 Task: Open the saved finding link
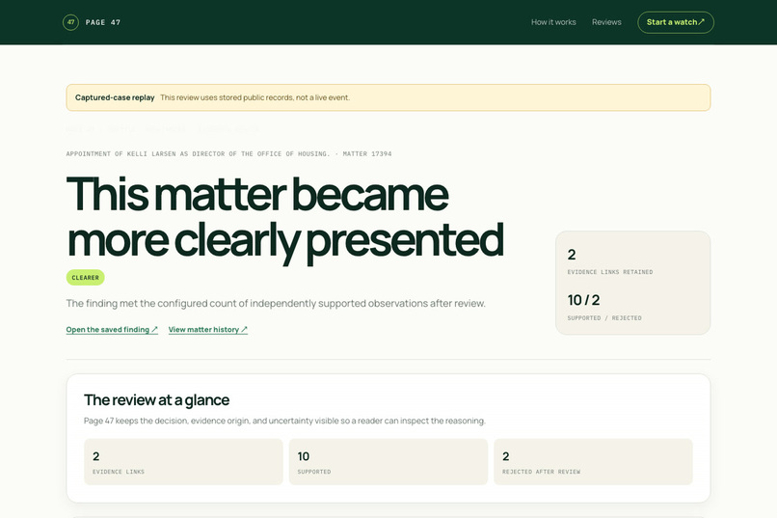click(x=112, y=330)
